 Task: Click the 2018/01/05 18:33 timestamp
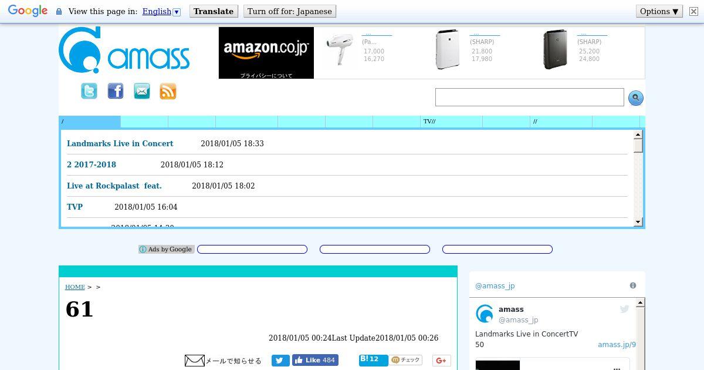point(232,143)
